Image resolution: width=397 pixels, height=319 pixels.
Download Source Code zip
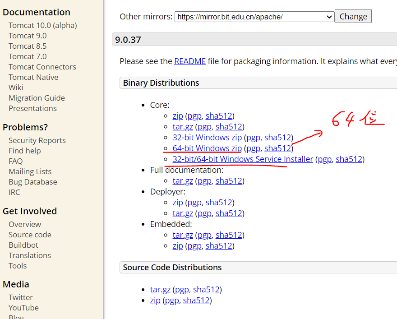coord(155,301)
